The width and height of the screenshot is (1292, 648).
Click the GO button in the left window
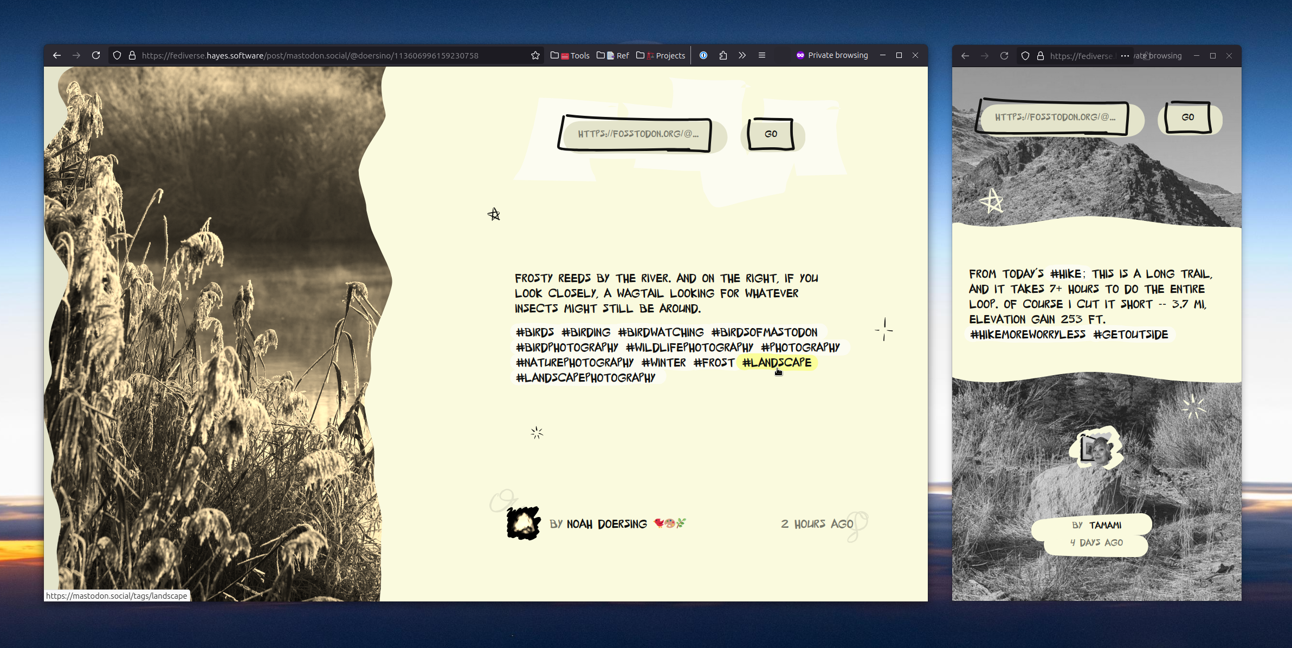(x=771, y=134)
